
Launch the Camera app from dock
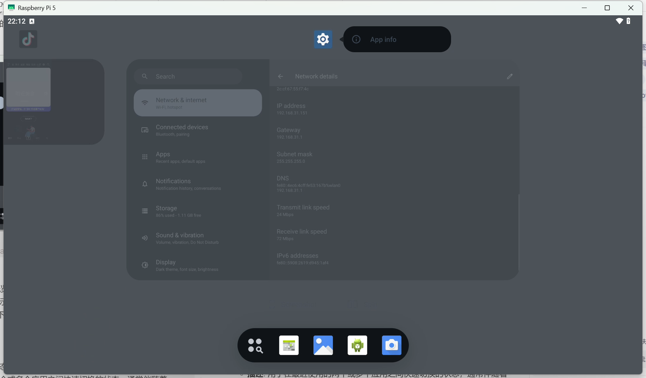tap(392, 345)
